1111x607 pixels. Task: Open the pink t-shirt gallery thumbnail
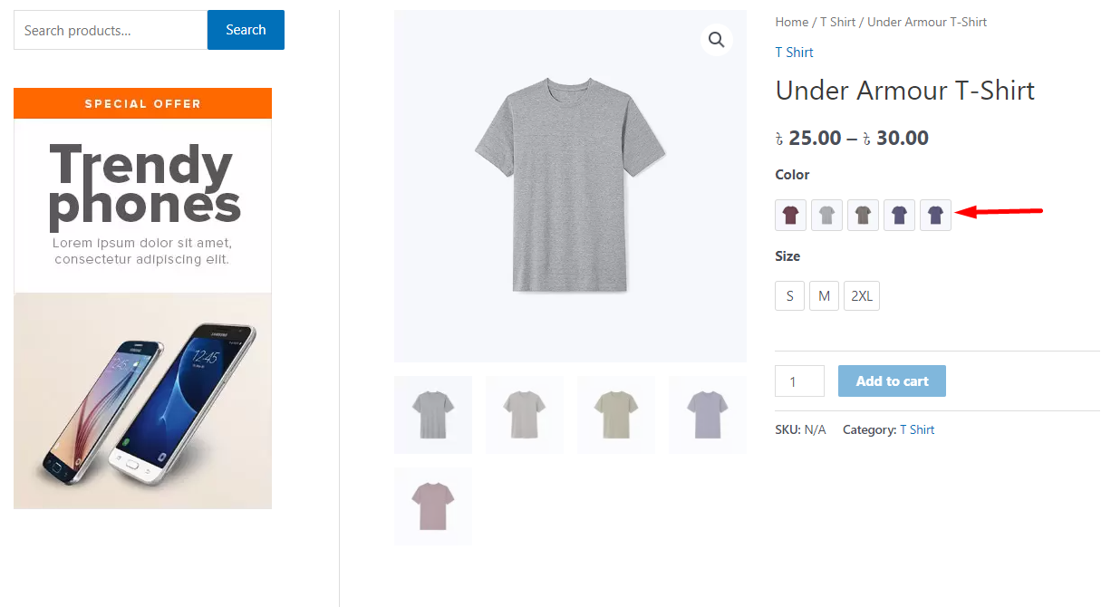[433, 506]
